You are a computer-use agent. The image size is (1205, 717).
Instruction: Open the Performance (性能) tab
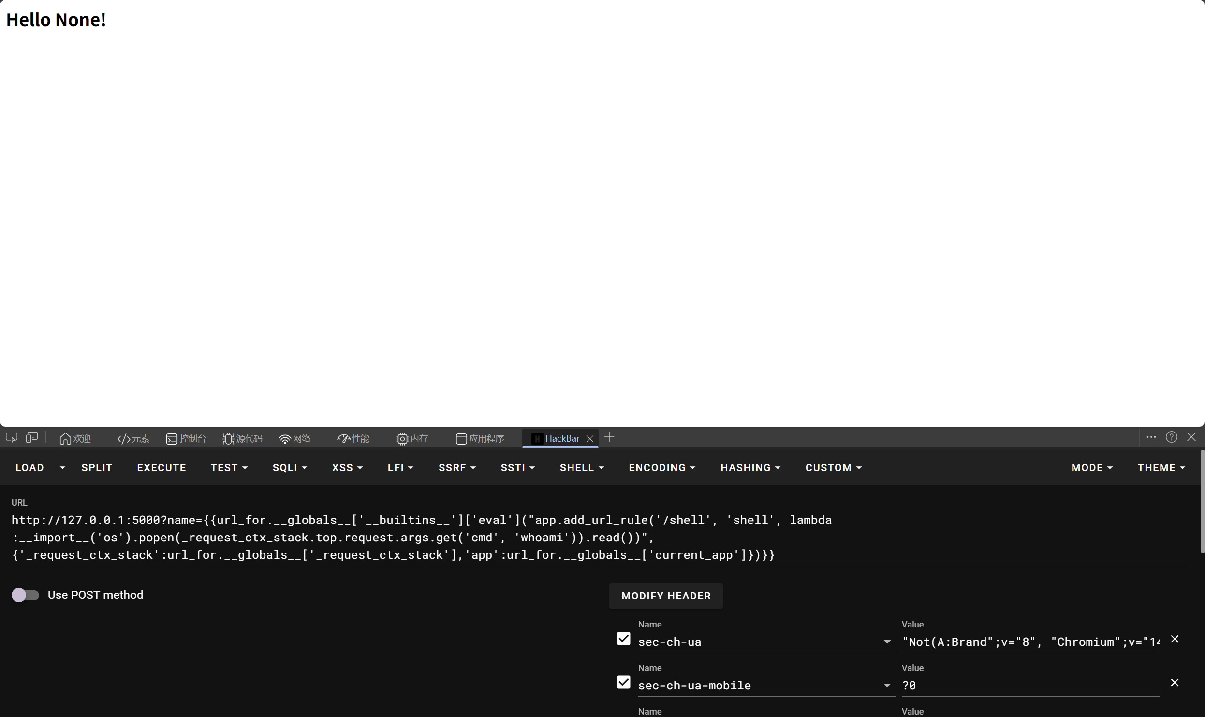353,438
